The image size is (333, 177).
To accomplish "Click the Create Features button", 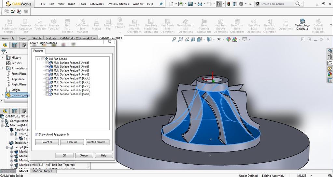I will [x=98, y=142].
